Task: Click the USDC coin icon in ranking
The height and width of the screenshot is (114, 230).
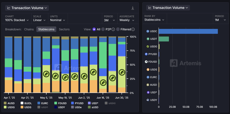Action: click(148, 31)
